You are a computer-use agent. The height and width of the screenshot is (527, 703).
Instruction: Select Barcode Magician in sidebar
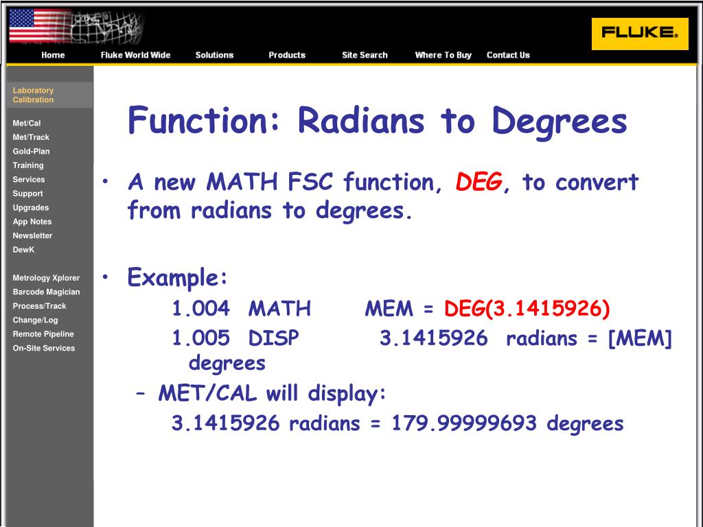tap(46, 292)
